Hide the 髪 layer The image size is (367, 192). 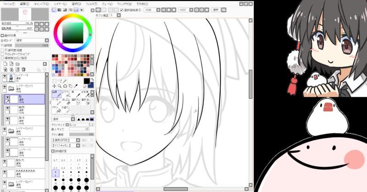[7, 97]
